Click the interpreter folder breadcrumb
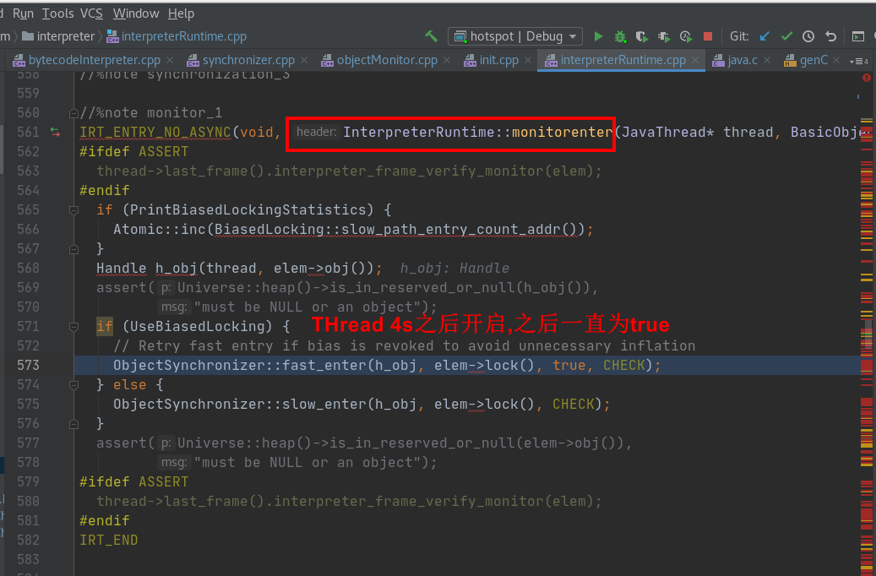The height and width of the screenshot is (576, 876). tap(58, 36)
